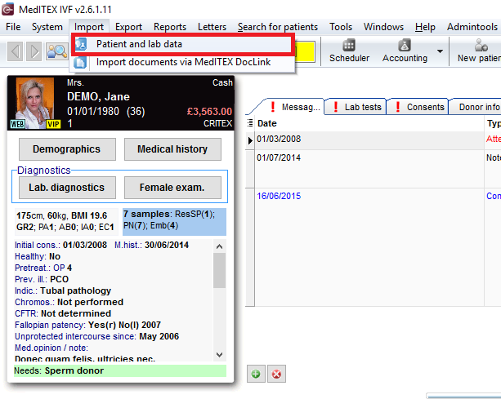501x399 pixels.
Task: Open the Reports menu
Action: click(170, 27)
